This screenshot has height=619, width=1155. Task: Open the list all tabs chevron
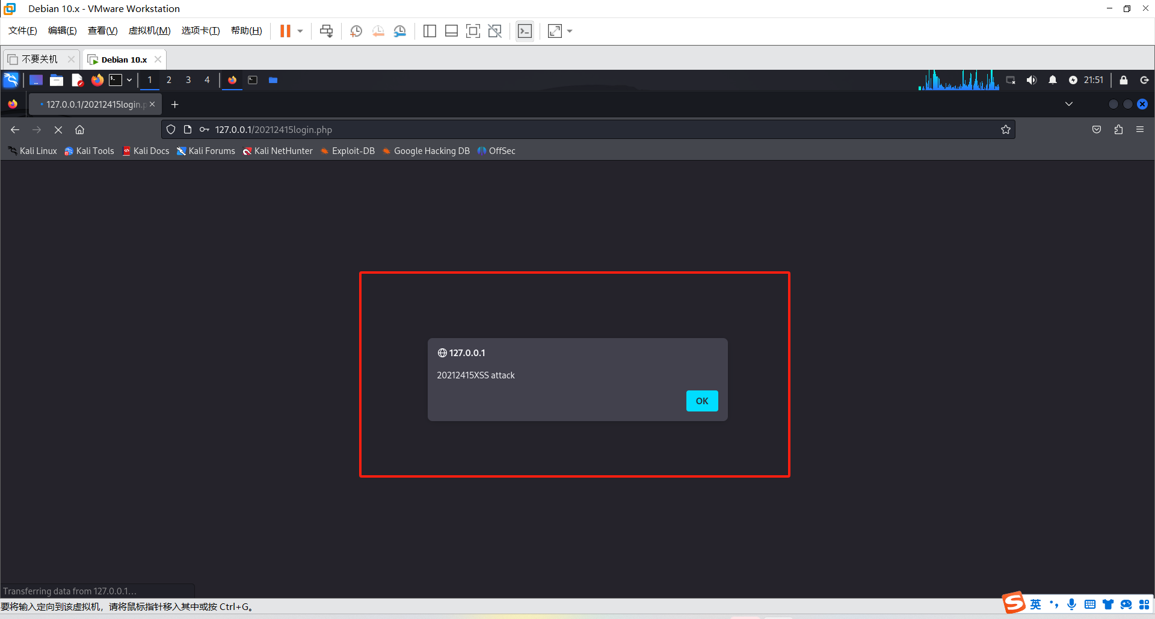pos(1068,104)
